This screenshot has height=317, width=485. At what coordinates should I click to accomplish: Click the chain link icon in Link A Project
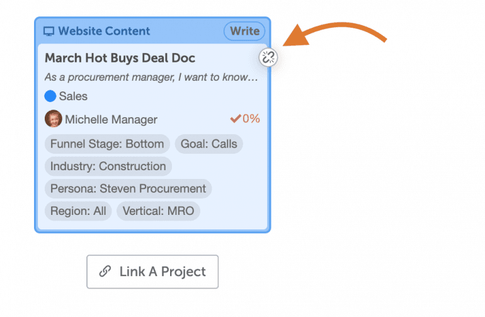coord(105,271)
